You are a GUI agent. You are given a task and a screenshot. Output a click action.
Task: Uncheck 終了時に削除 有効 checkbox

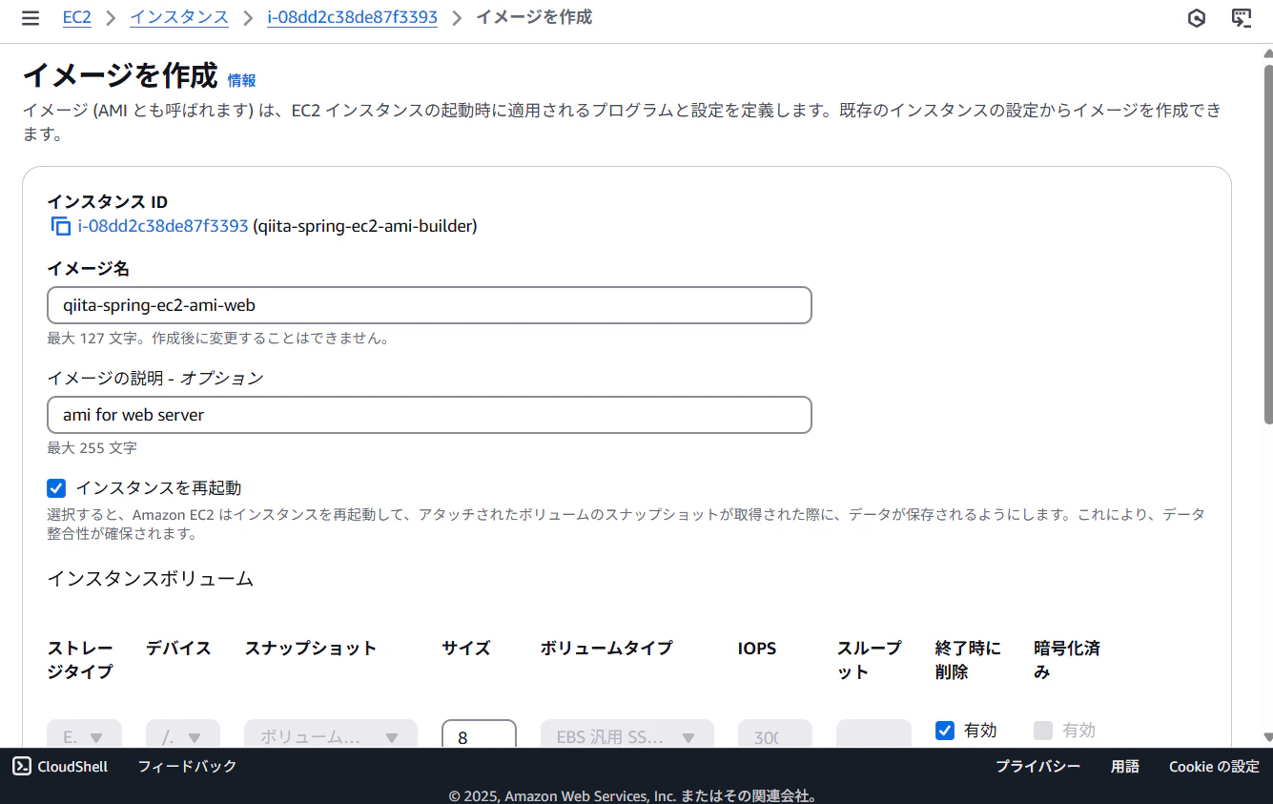click(945, 731)
